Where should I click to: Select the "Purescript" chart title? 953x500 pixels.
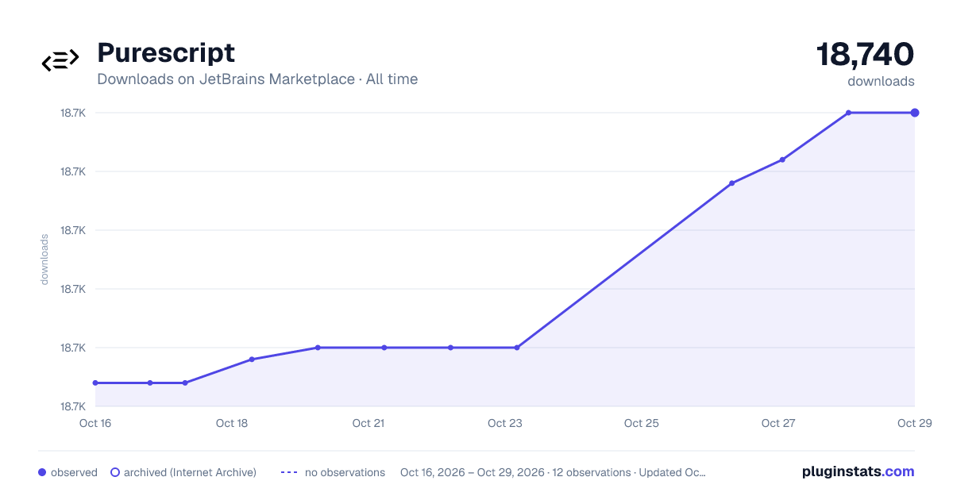[x=166, y=52]
